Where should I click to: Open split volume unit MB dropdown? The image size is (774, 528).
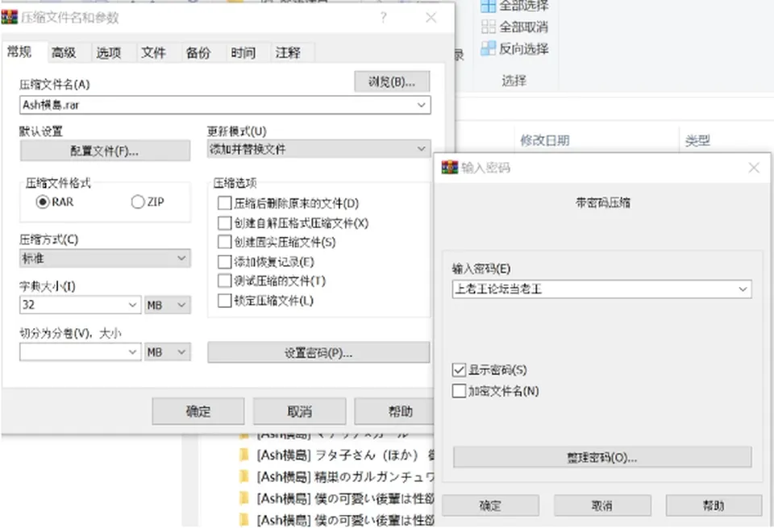(168, 351)
